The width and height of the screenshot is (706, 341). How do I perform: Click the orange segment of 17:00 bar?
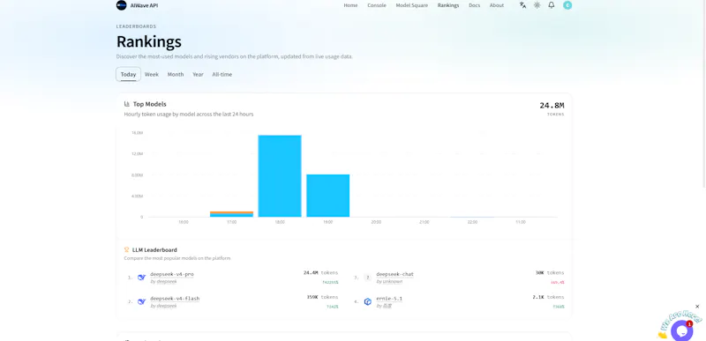click(231, 212)
